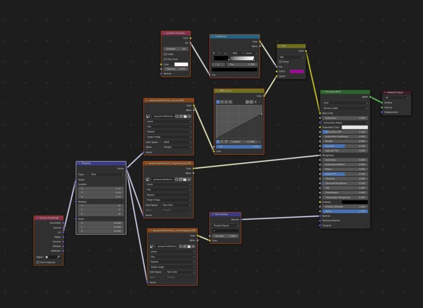Open Color Space sRGB dropdown in _ao node

177,142
